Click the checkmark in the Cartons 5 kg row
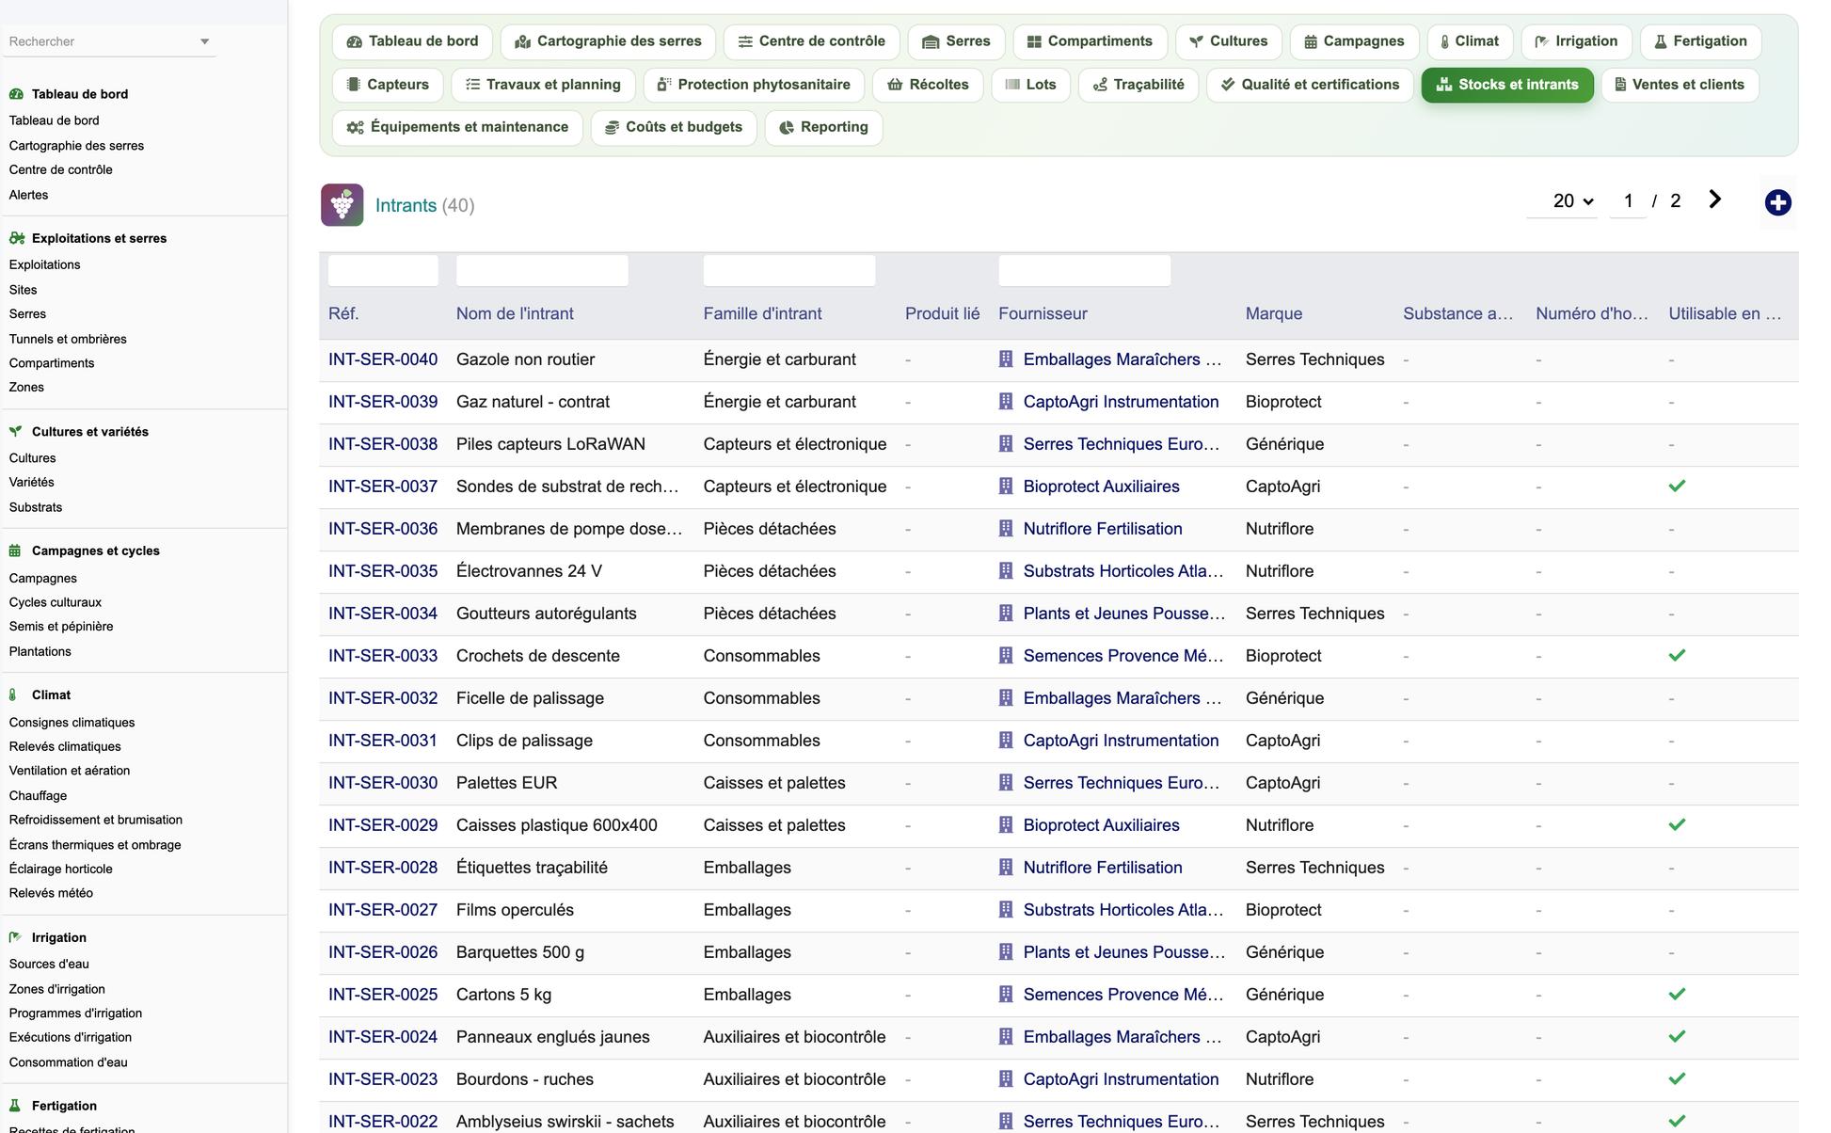This screenshot has width=1831, height=1133. coord(1677,995)
